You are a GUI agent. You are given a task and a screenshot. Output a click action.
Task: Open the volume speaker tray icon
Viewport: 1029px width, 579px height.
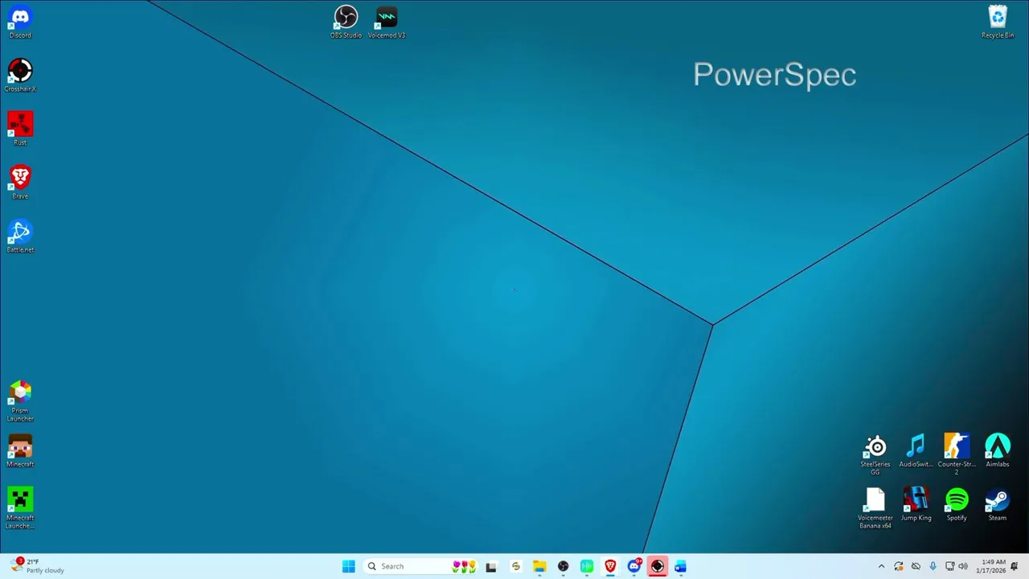point(963,566)
